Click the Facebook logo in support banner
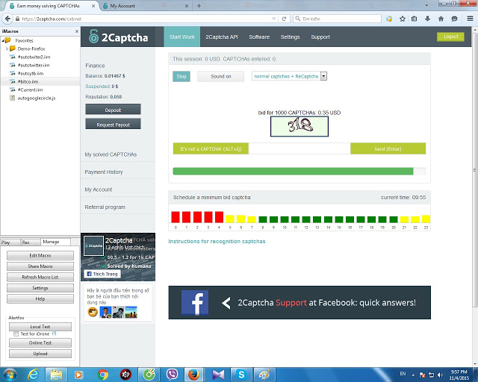 click(195, 302)
